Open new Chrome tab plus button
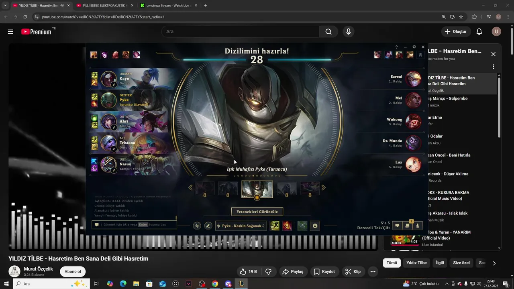This screenshot has height=289, width=514. pos(206,6)
